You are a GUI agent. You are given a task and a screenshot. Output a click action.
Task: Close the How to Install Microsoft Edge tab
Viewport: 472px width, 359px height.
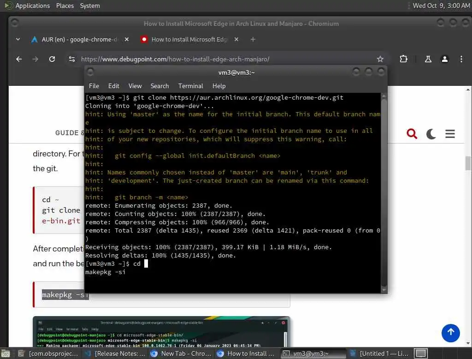click(x=236, y=39)
